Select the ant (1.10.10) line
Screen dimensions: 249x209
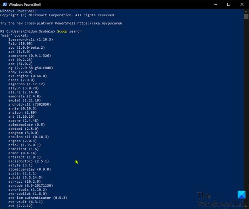(x=21, y=117)
